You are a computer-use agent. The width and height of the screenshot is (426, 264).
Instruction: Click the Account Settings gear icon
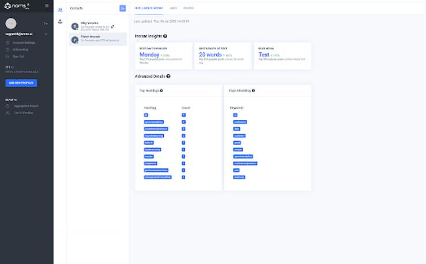[7, 43]
